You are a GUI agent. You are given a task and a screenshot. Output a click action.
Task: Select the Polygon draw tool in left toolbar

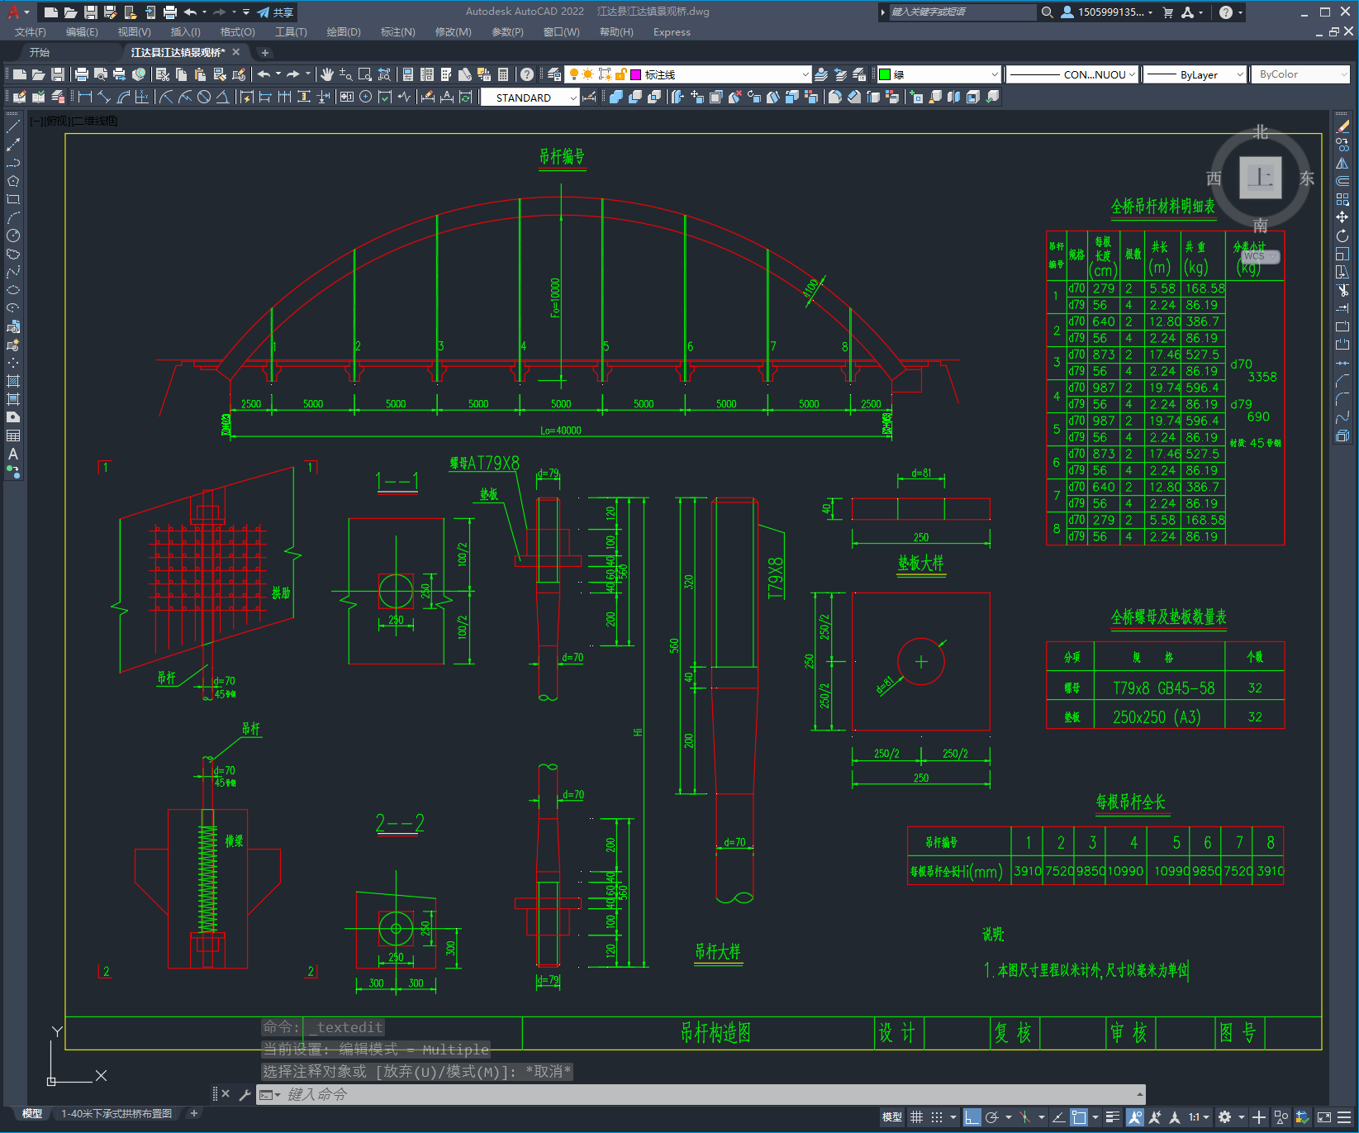tap(13, 181)
